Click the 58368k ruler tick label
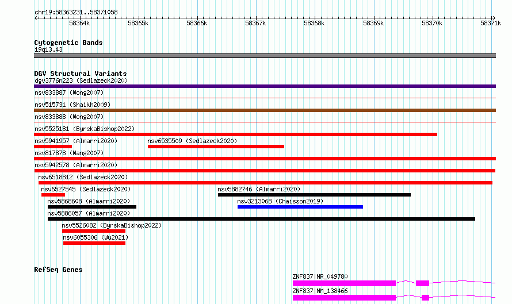Screen dimensions: 512x304 click(314, 23)
